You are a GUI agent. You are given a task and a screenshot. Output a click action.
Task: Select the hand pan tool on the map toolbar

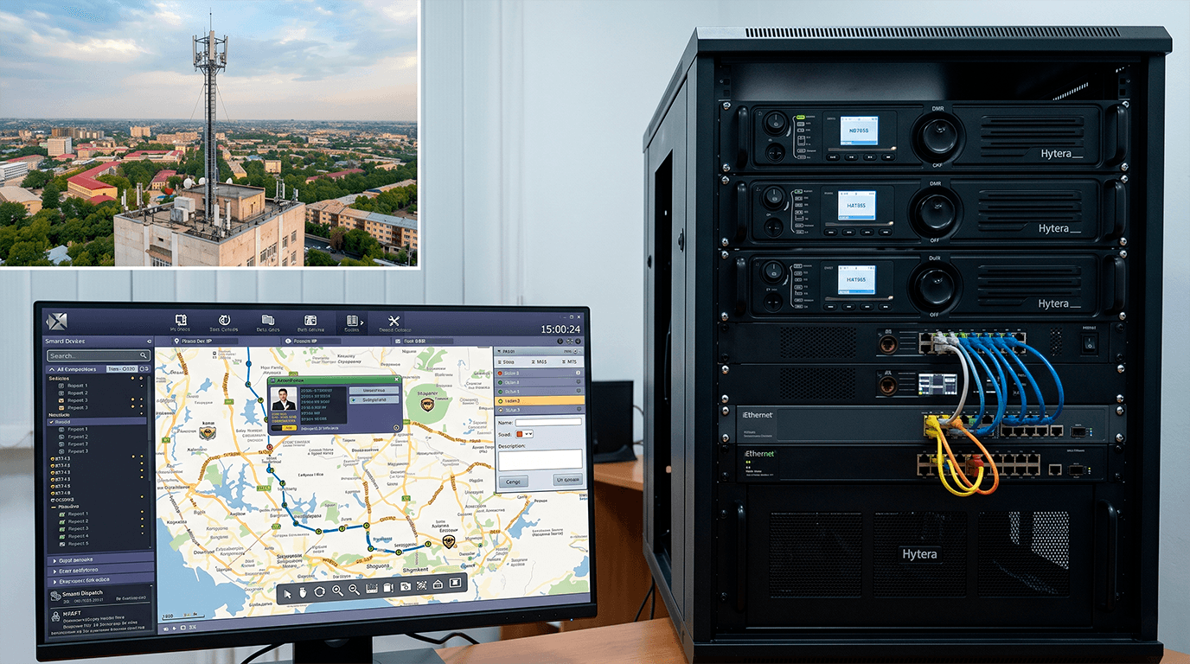tap(303, 592)
